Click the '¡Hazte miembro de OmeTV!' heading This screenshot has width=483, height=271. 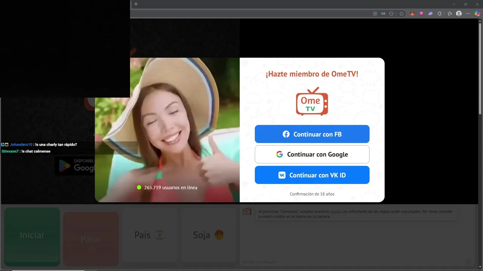pyautogui.click(x=312, y=74)
